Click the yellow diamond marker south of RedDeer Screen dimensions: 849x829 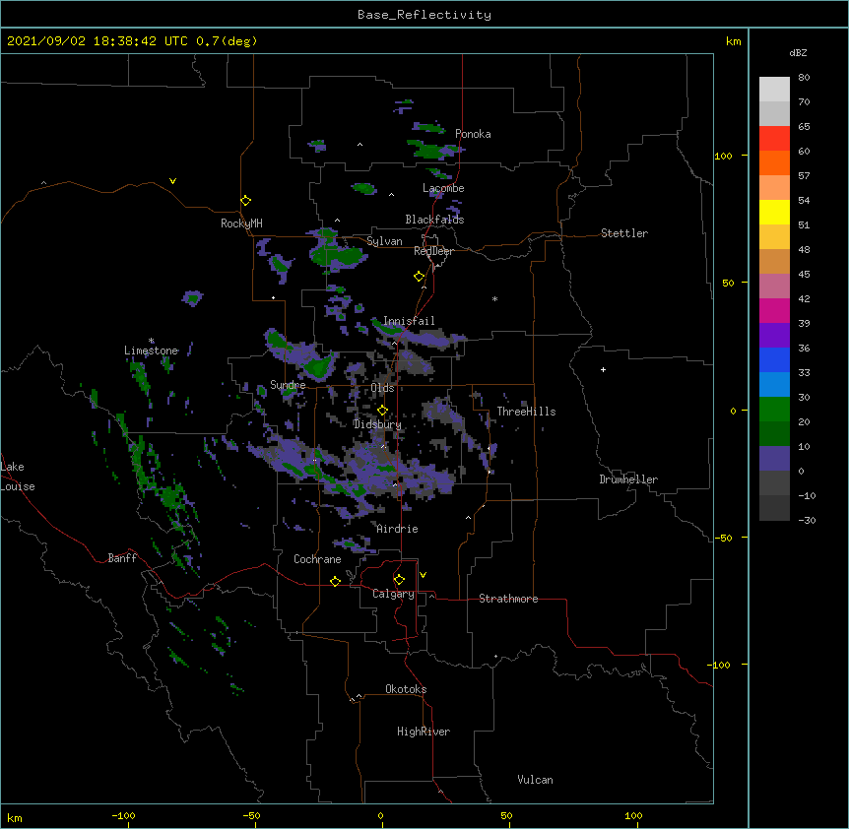[x=420, y=277]
